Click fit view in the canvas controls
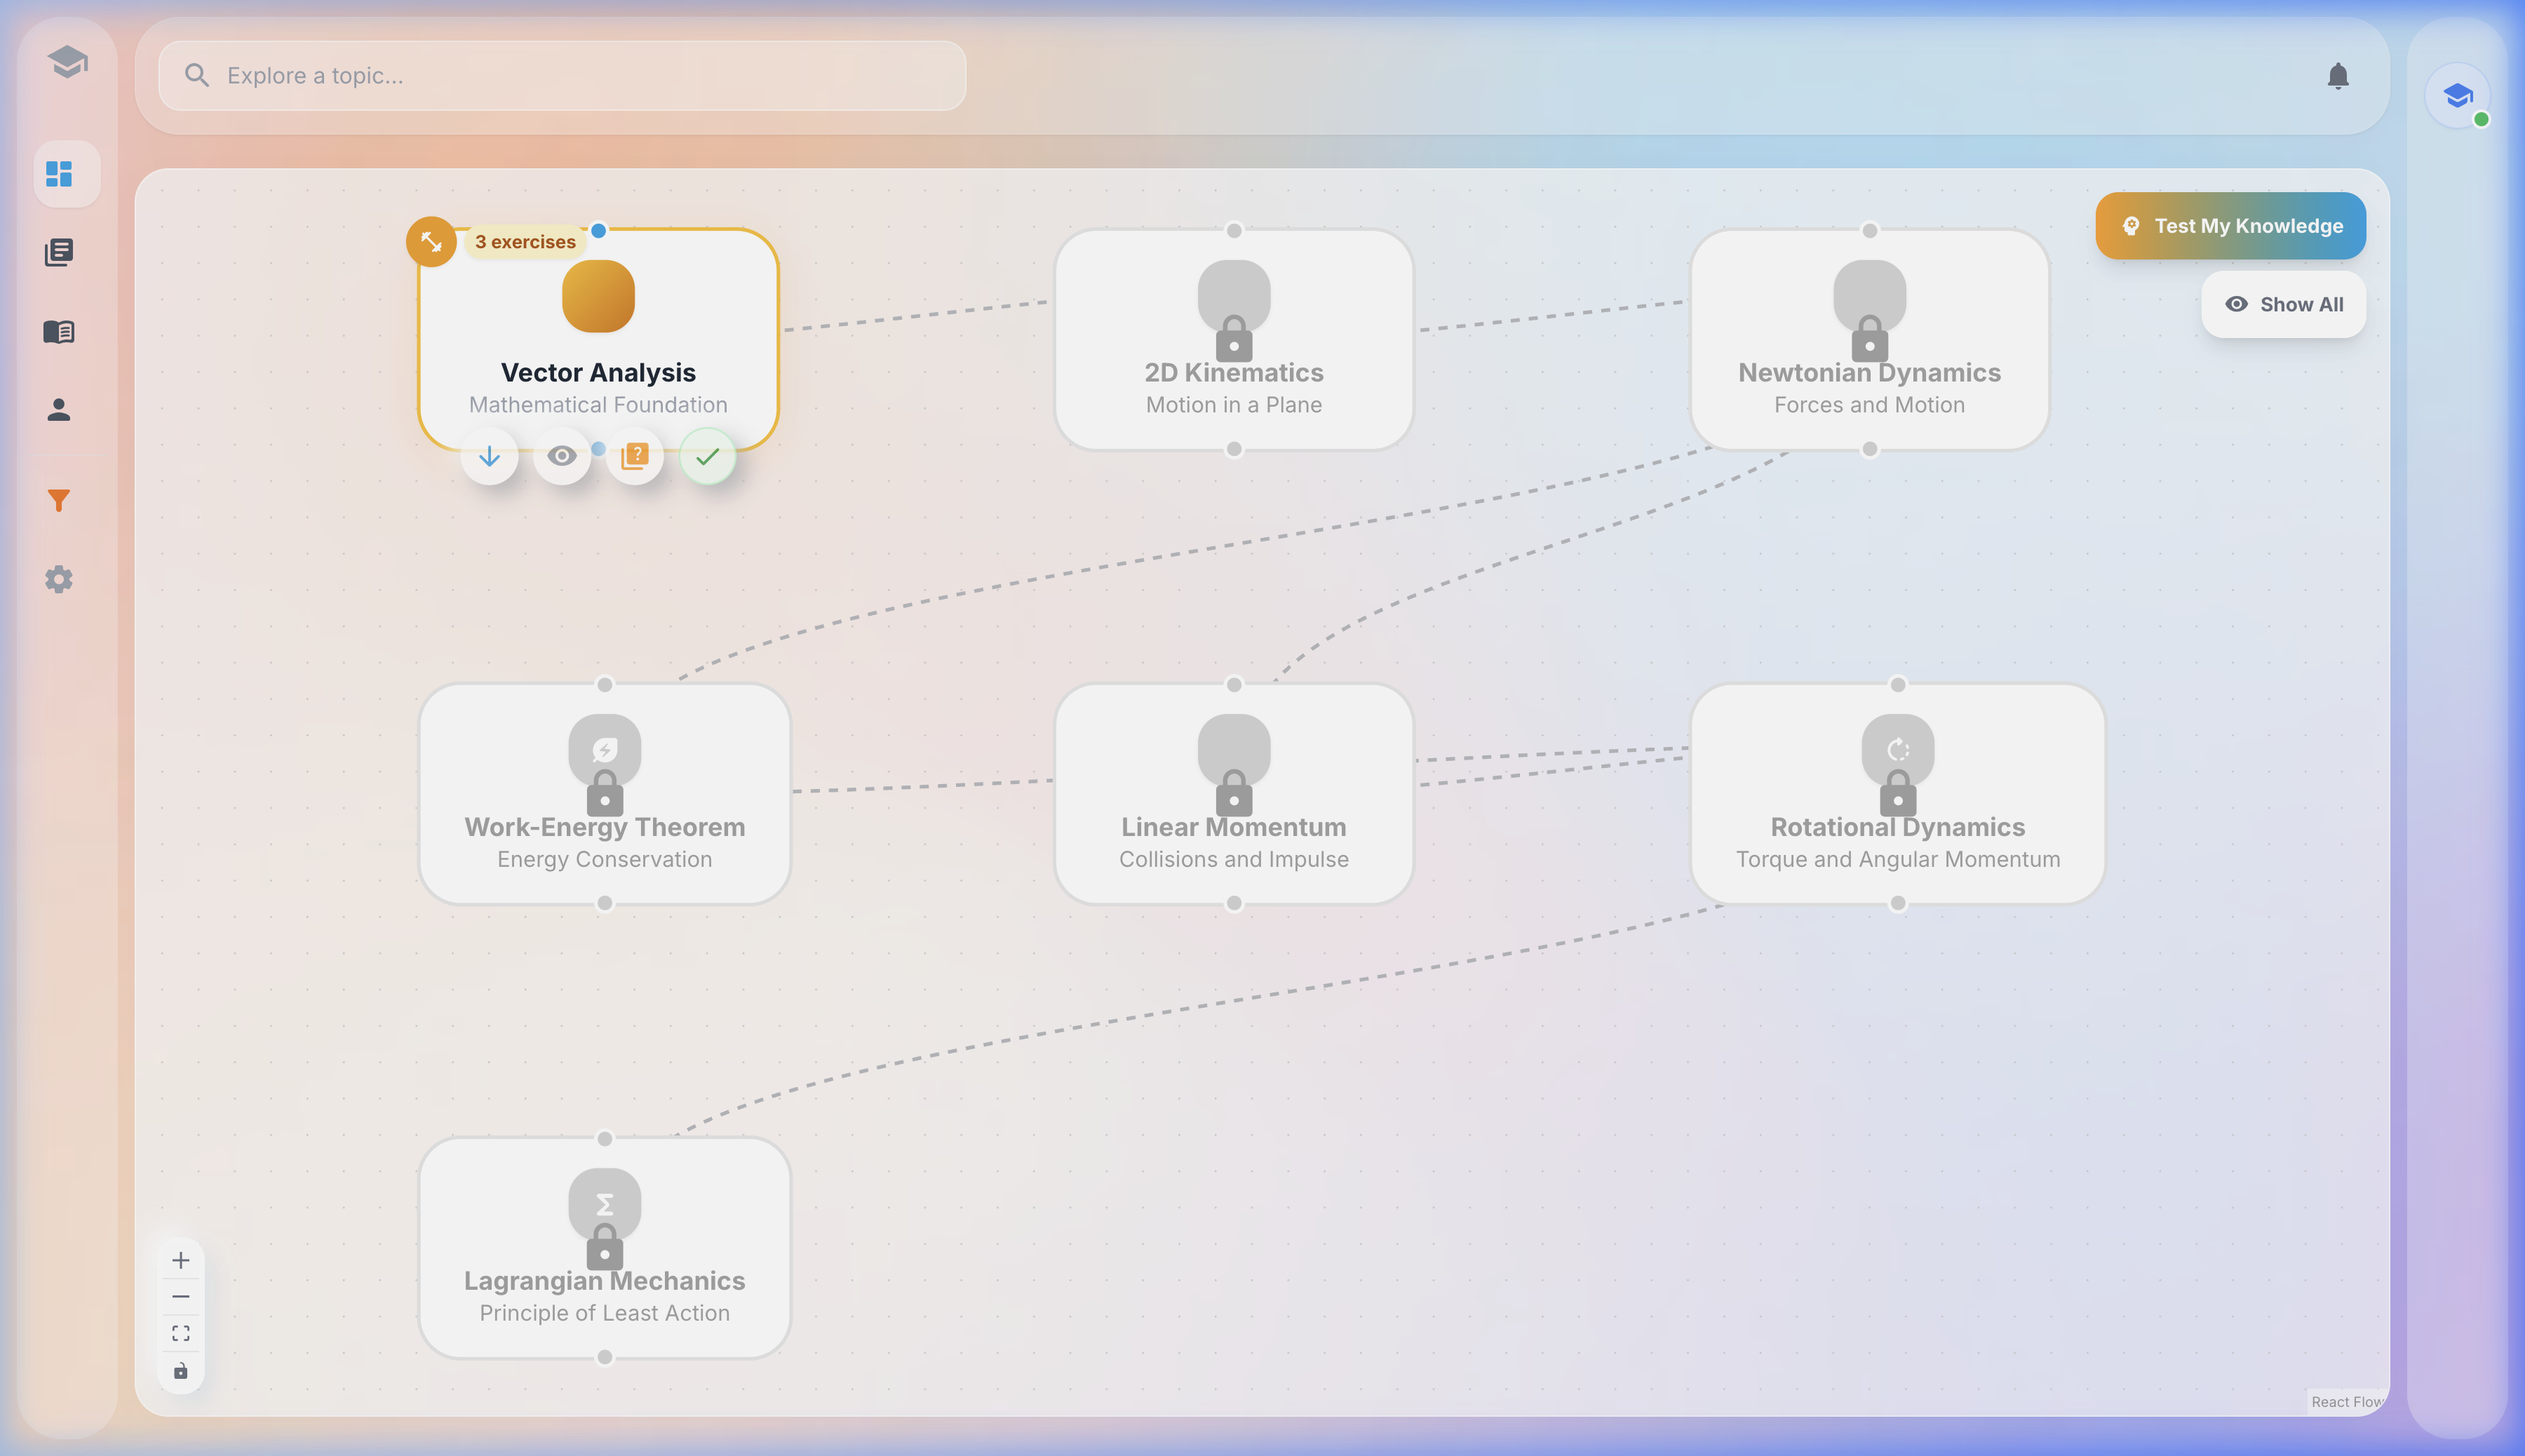This screenshot has width=2525, height=1456. pyautogui.click(x=181, y=1332)
